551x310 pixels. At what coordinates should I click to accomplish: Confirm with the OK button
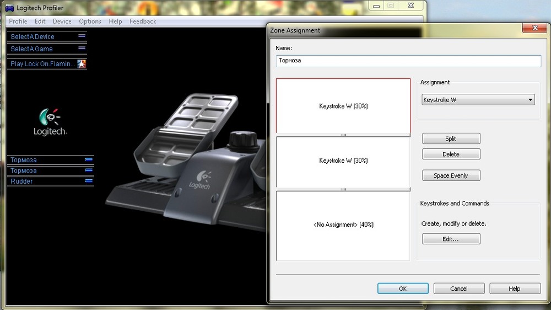click(403, 288)
